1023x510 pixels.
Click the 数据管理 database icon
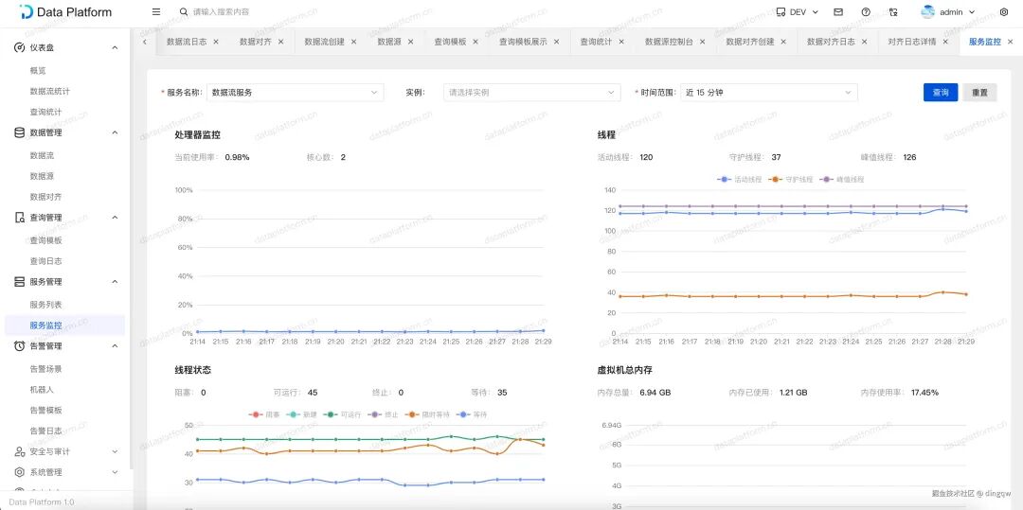[20, 132]
